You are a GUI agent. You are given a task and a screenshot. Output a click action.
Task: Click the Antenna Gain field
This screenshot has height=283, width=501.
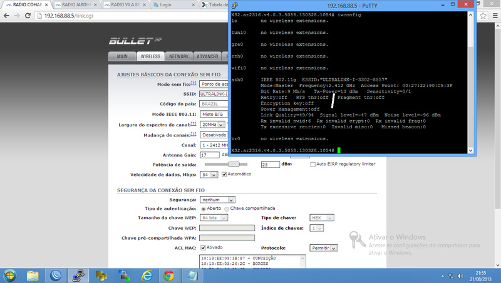click(x=210, y=155)
